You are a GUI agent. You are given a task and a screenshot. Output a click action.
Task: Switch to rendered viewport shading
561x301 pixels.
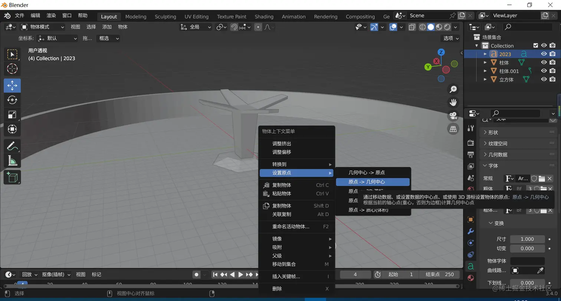447,27
